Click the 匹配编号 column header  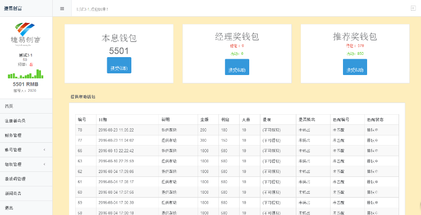click(341, 120)
